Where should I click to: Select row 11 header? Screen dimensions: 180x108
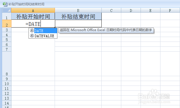pyautogui.click(x=7, y=88)
